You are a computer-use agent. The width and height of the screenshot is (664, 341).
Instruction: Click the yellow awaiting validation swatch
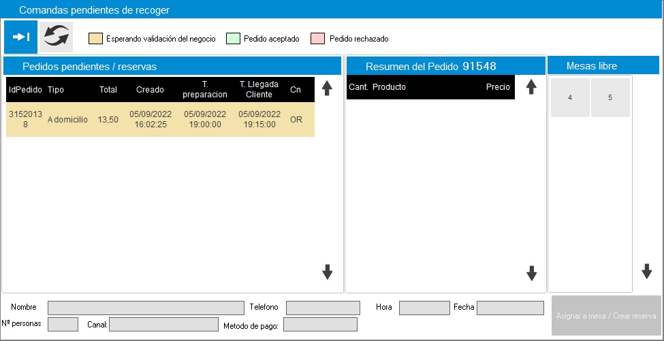(95, 39)
